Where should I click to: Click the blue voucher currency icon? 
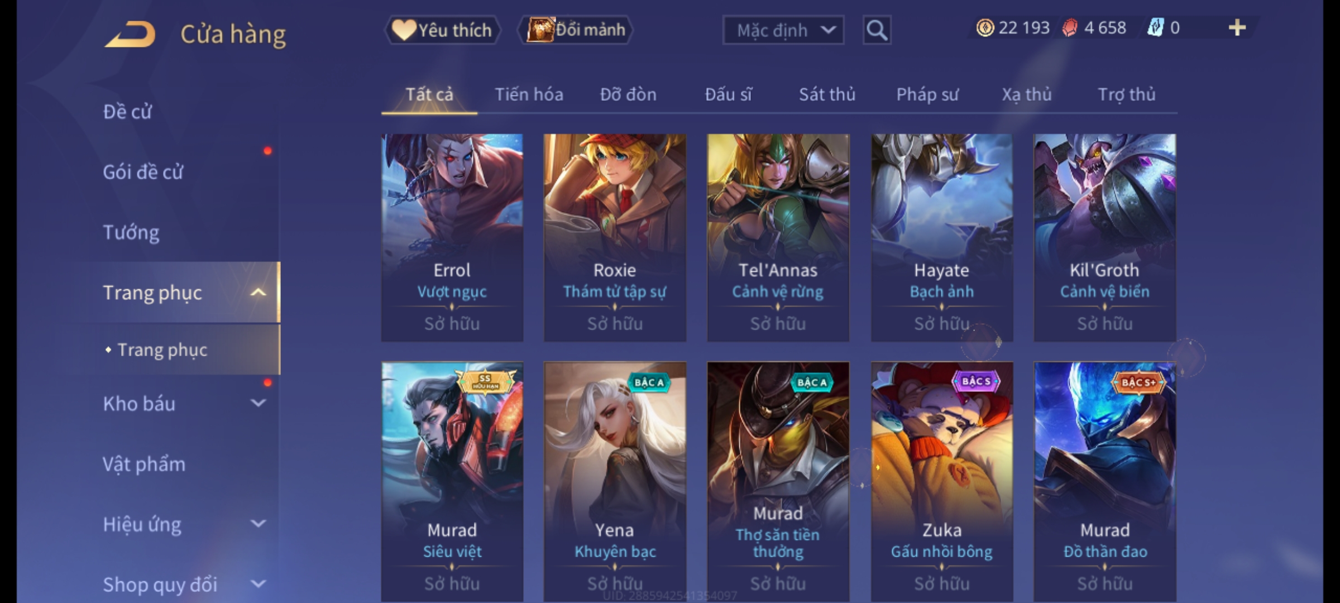click(x=1155, y=28)
